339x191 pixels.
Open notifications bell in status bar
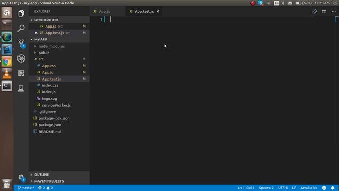[x=333, y=188]
